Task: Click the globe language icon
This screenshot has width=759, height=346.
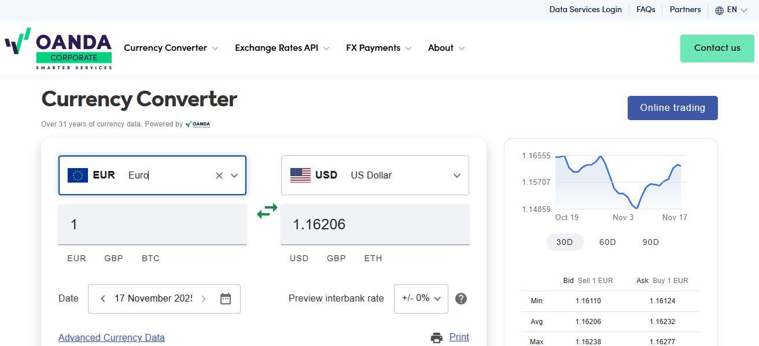Action: pos(719,10)
